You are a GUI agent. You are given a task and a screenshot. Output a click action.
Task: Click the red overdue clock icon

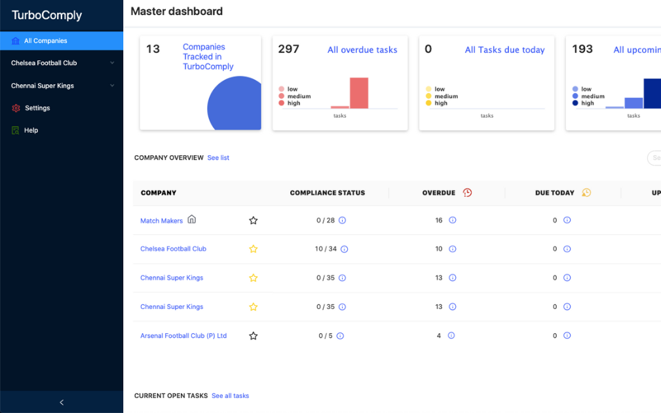point(468,192)
